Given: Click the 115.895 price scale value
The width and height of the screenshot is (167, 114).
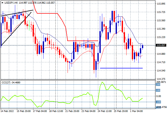Looking at the screenshot, I should (x=161, y=4).
